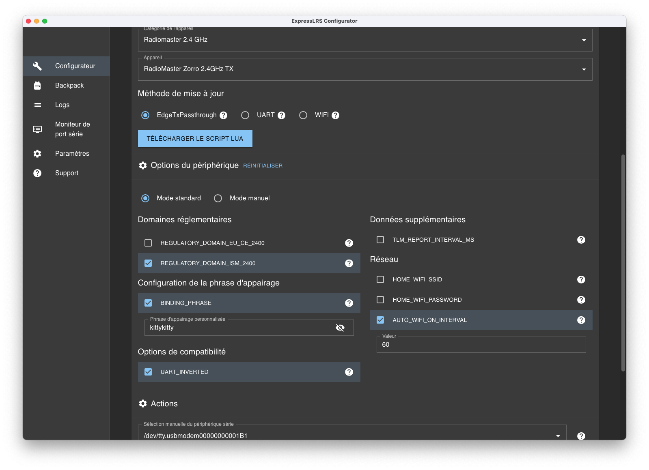Open help for UART_INVERTED option

[349, 372]
